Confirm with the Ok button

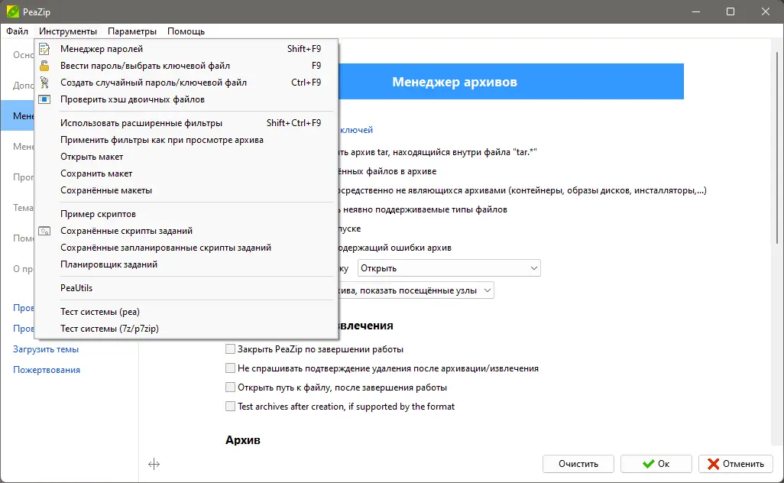point(656,464)
